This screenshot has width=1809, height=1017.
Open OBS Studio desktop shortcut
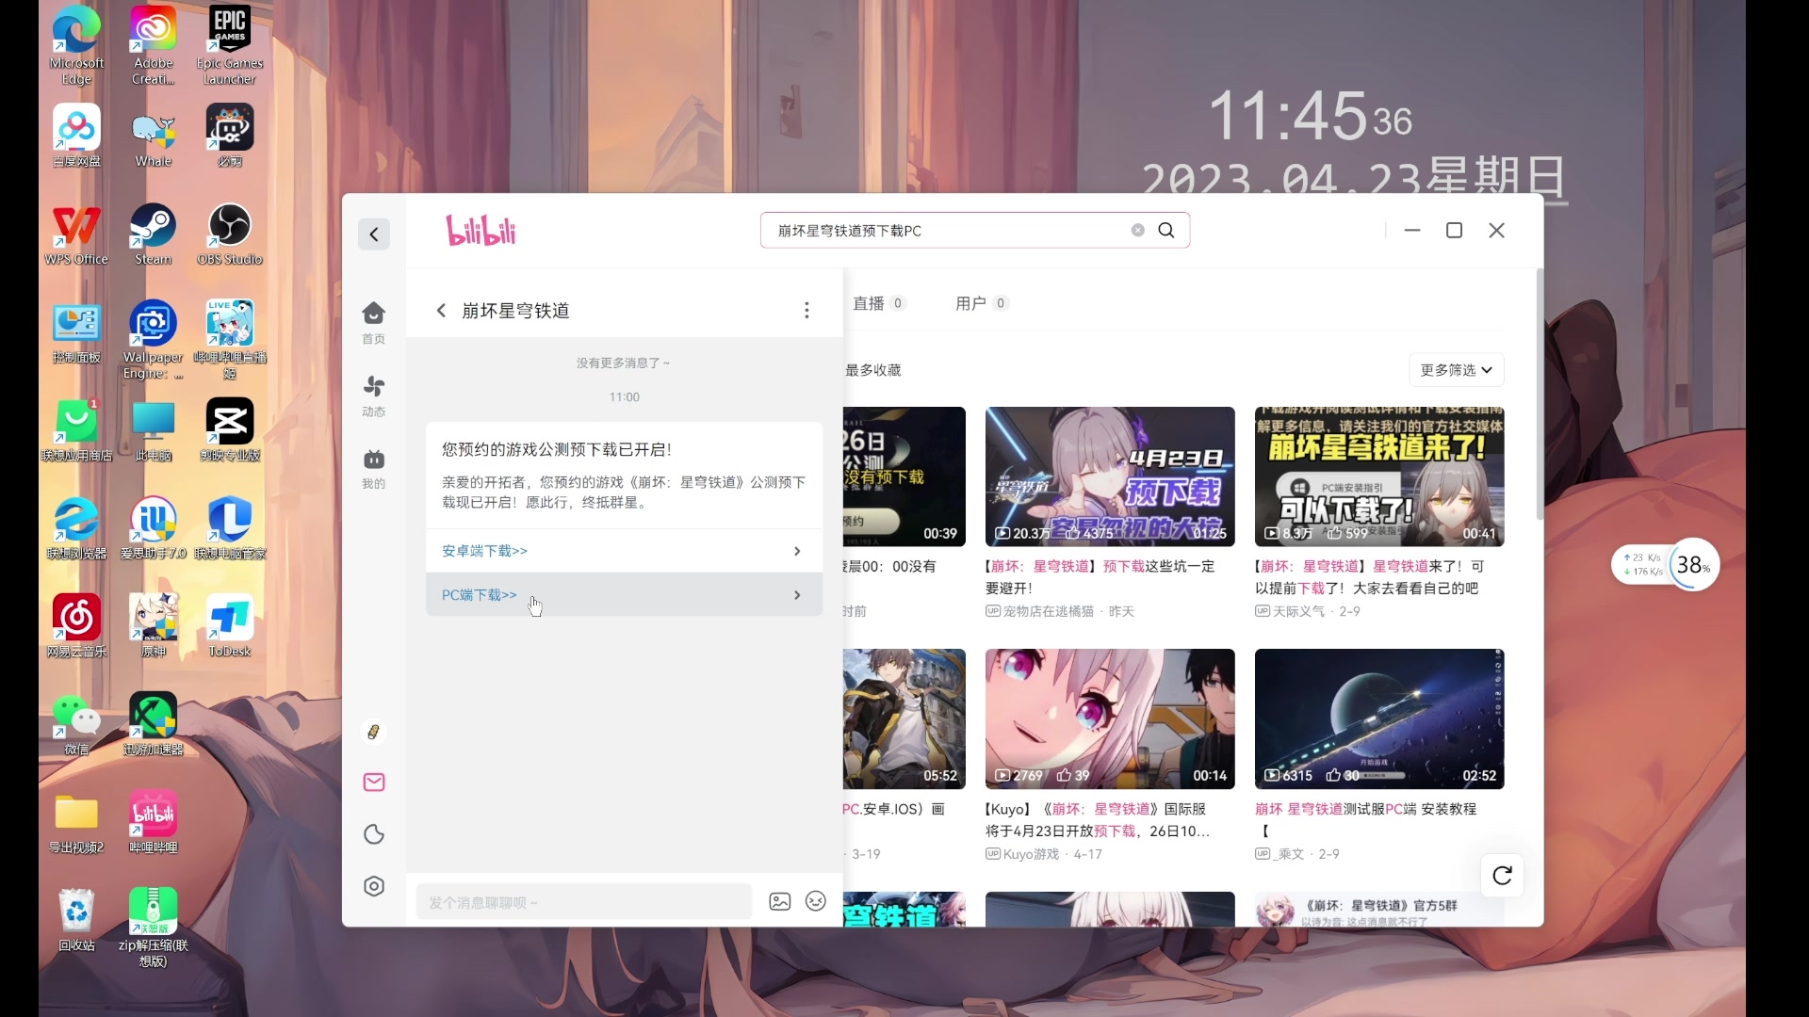[x=230, y=234]
